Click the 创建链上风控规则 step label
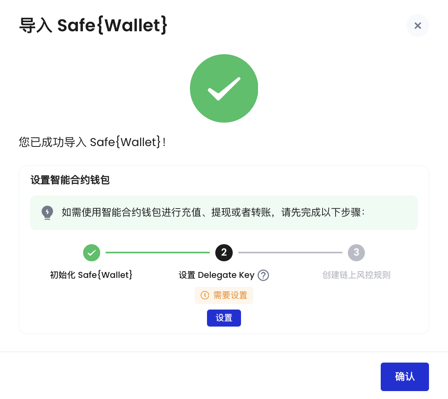 pos(356,275)
